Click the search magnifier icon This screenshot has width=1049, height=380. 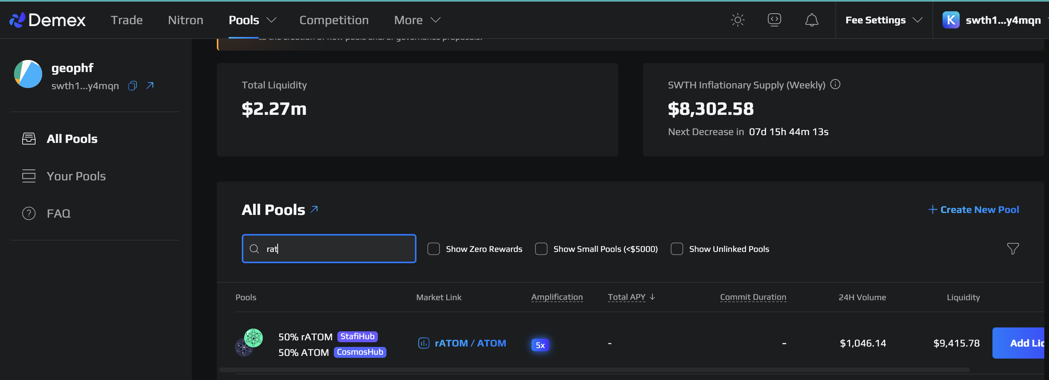[254, 249]
